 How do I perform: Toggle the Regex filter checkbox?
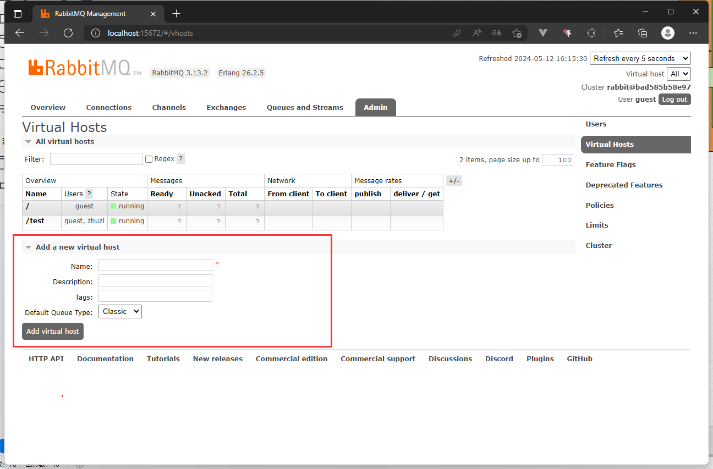click(149, 159)
